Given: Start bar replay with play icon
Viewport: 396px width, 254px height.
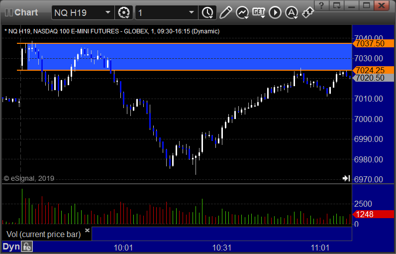Looking at the screenshot, I should (x=275, y=12).
